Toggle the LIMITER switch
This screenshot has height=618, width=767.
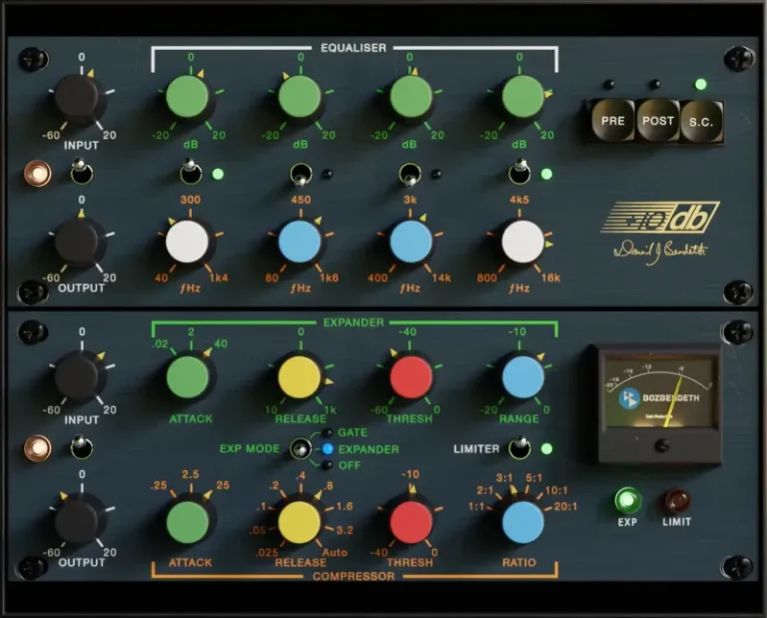(x=519, y=447)
